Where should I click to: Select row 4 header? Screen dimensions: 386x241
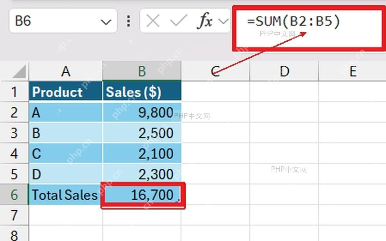pos(14,154)
